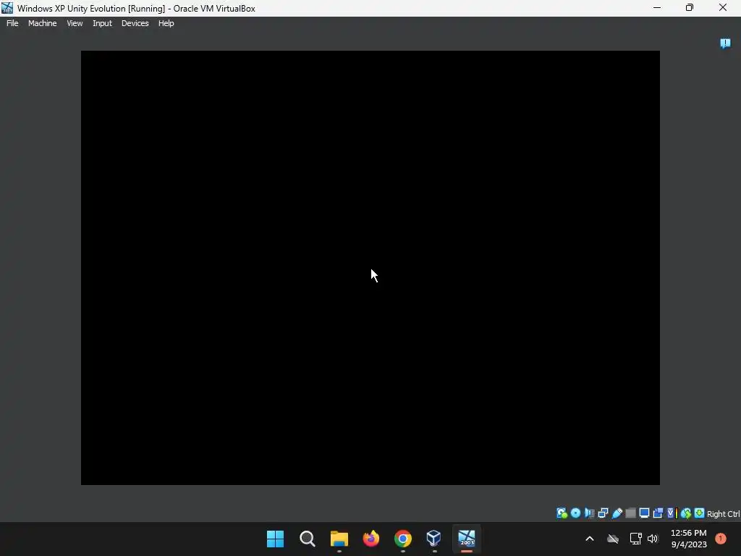Click inside the black VM display
Viewport: 741px width, 556px height.
370,268
